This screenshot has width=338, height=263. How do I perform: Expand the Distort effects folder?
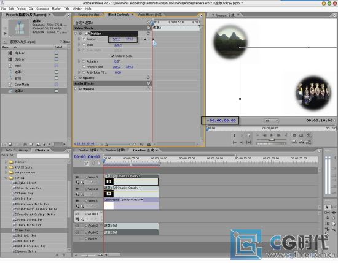tap(6, 162)
